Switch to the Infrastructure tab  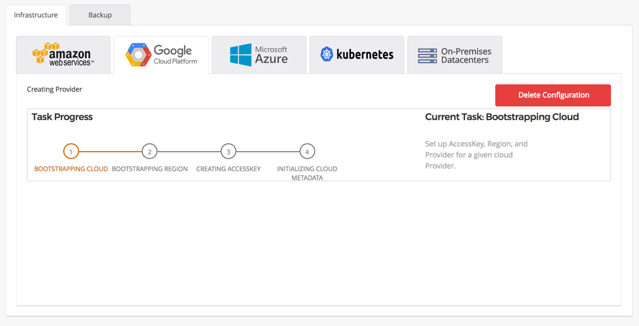tap(36, 15)
